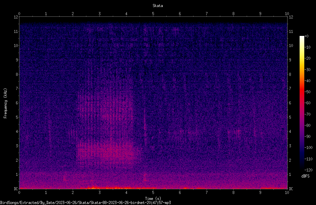Click the '-20' value on the dBFS scale
Screen dimensions: 316x205
(x=308, y=58)
